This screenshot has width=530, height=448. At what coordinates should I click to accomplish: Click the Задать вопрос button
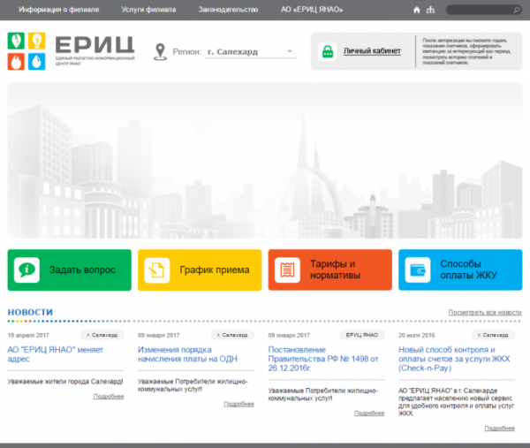click(x=69, y=270)
